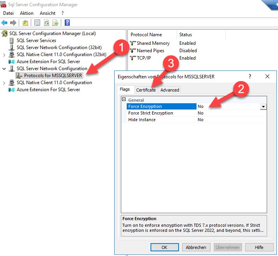
Task: Select SQL Server Services in the tree
Action: [x=36, y=41]
